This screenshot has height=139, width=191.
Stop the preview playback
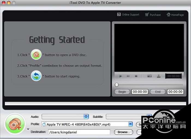(x=136, y=76)
